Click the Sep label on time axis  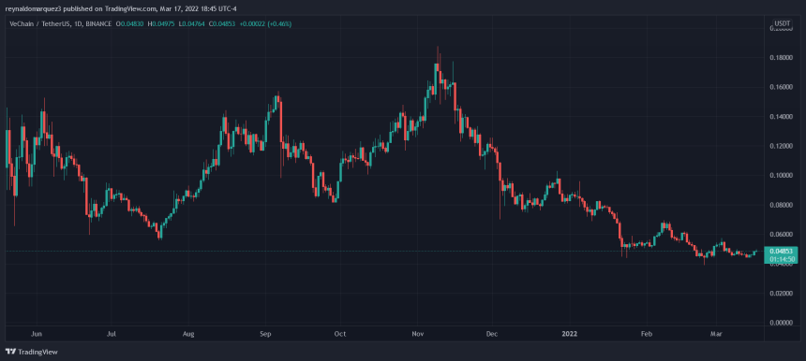(265, 334)
